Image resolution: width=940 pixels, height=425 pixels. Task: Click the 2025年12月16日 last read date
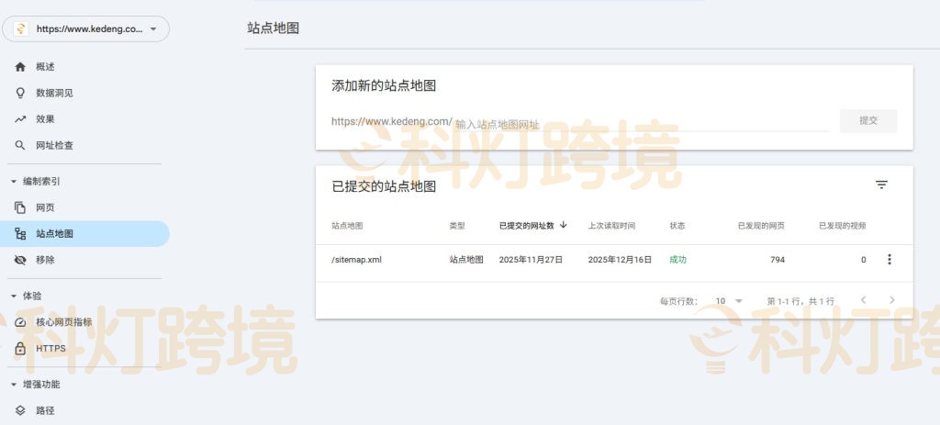620,260
